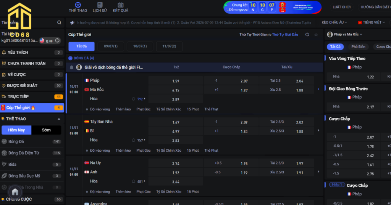Click the search magnifier icon in sidebar
This screenshot has width=391, height=205.
tap(59, 22)
